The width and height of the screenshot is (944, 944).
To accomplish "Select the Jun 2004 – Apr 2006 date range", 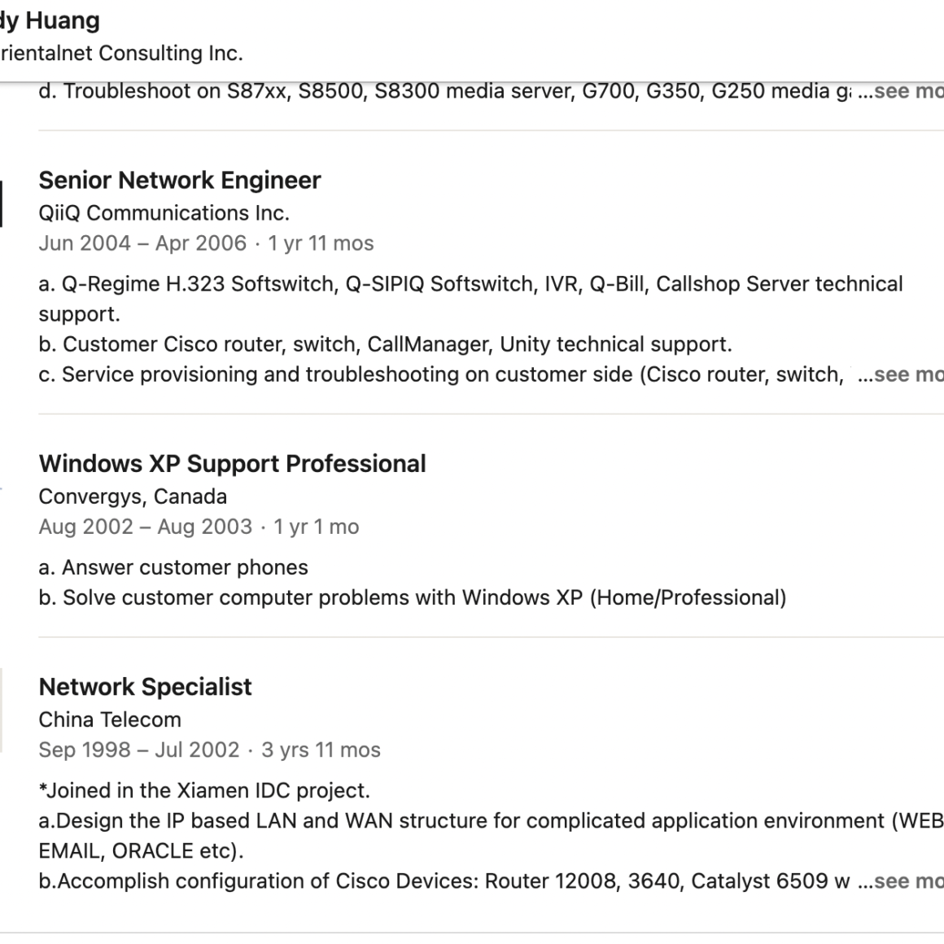I will (142, 243).
